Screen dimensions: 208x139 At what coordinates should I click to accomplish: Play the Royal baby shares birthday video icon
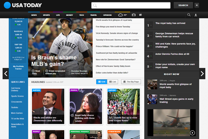[x=72, y=116]
